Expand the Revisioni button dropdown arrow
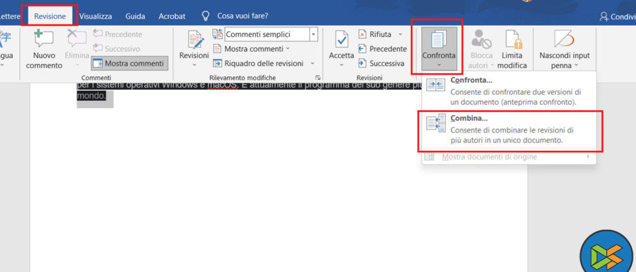This screenshot has width=636, height=272. (194, 65)
